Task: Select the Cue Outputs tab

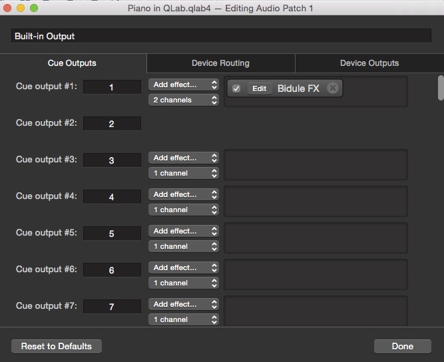Action: (72, 63)
